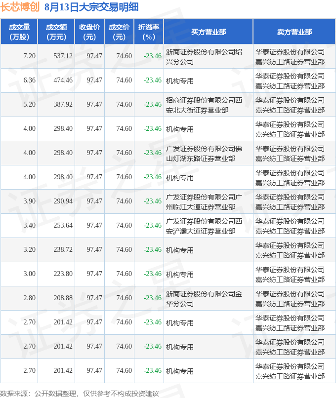
Task: Click 机构专用 in the 6.36 row
Action: pyautogui.click(x=180, y=81)
